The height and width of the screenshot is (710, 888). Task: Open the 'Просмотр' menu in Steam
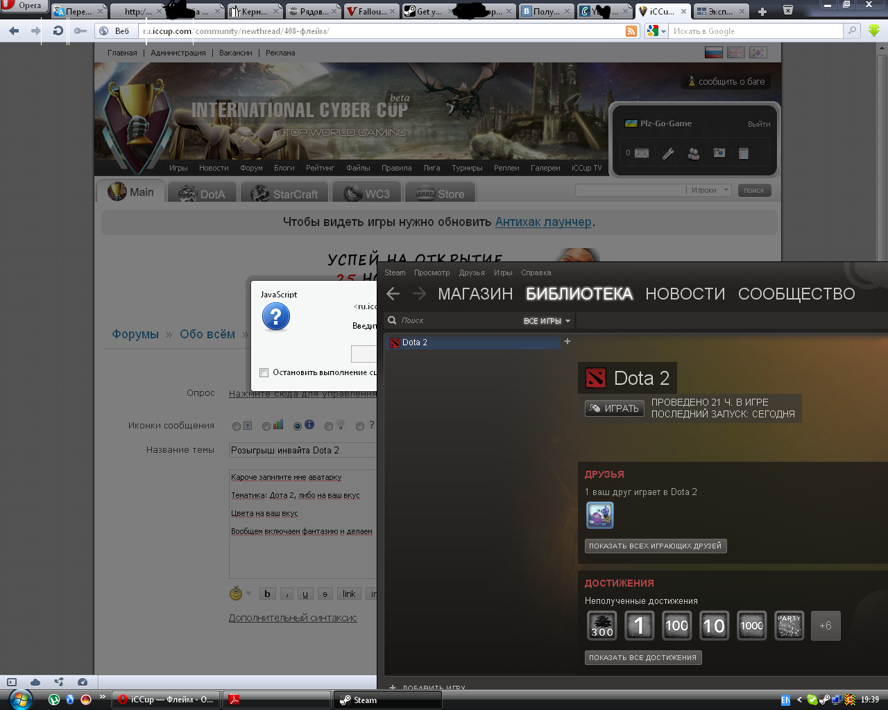tap(432, 272)
